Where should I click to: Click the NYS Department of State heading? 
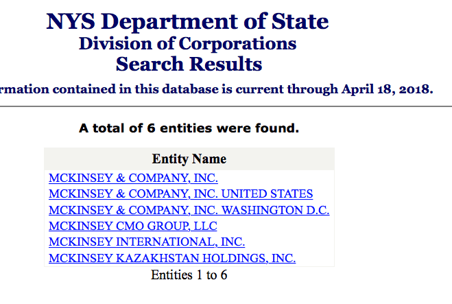(187, 21)
